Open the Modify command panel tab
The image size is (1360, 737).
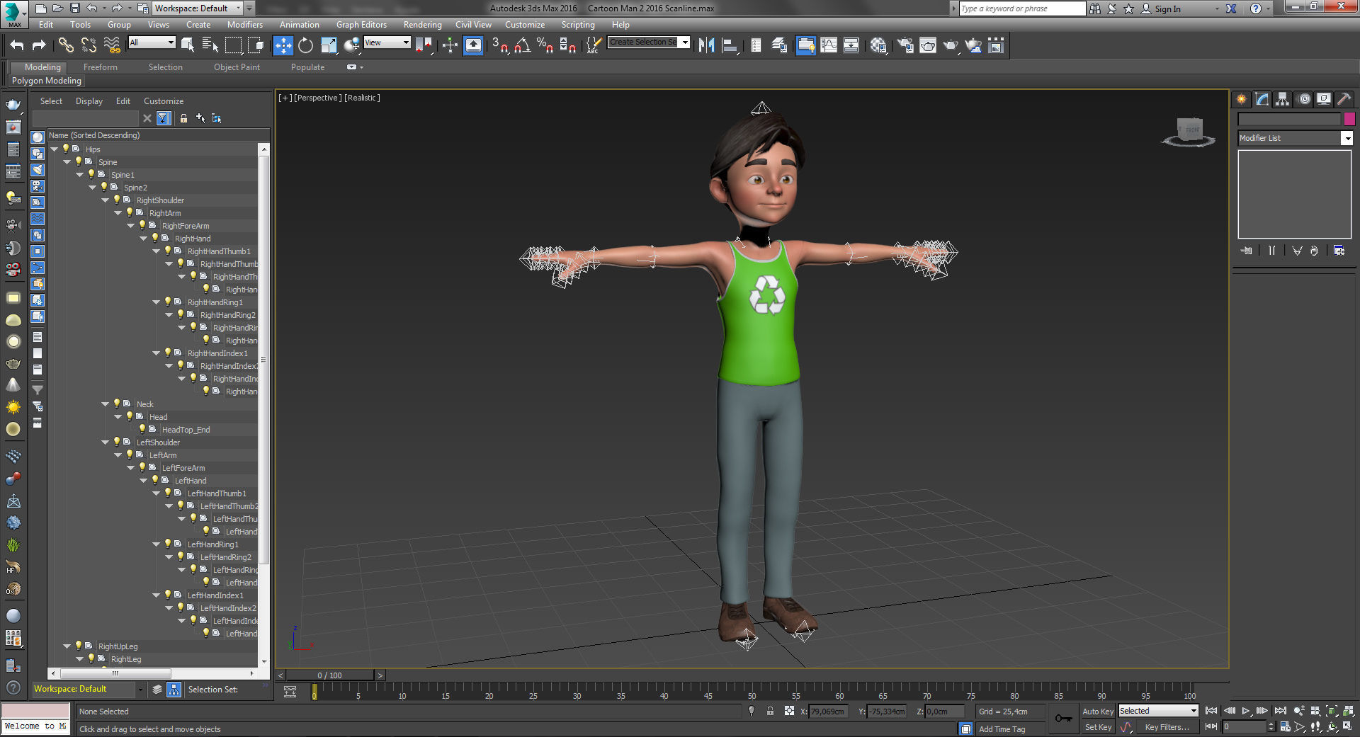point(1262,99)
